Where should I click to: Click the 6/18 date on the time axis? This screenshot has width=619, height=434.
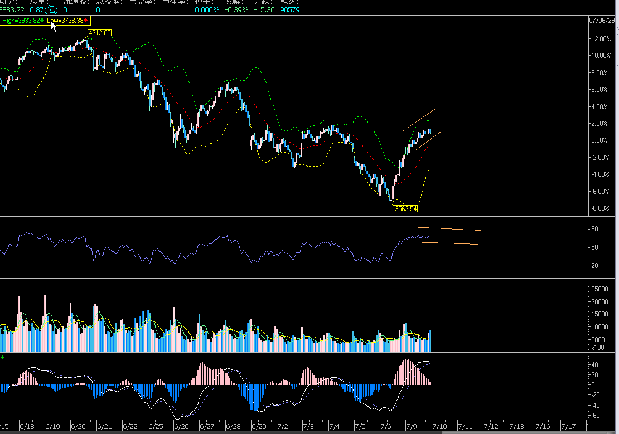[27, 426]
